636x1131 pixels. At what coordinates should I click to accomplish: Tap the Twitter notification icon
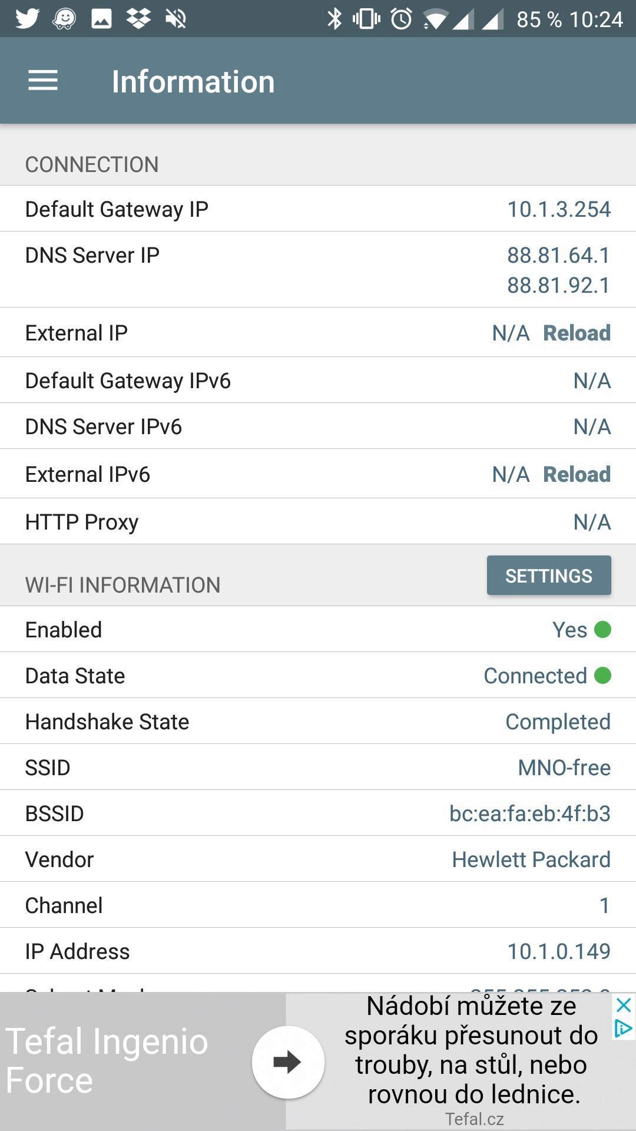coord(27,19)
